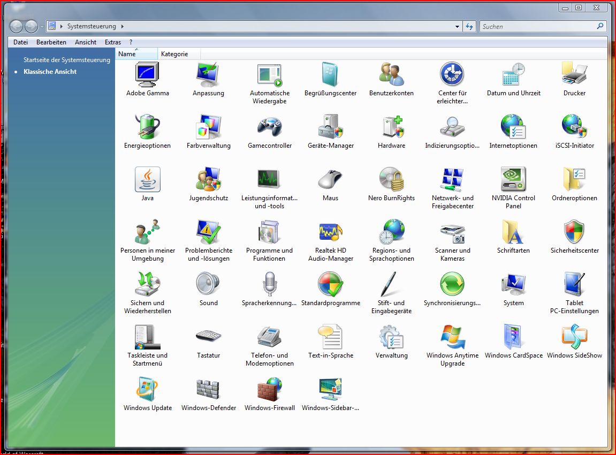Viewport: 616px width, 455px height.
Task: Open Geräte-Manager icon
Action: pos(330,127)
